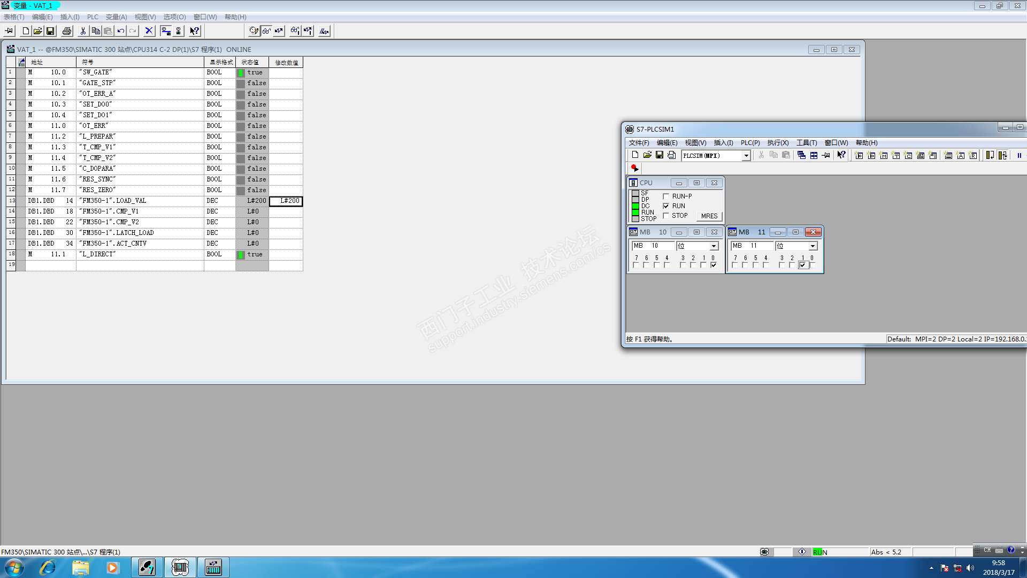The width and height of the screenshot is (1027, 578).
Task: Click the blue X delete icon
Action: [x=149, y=31]
